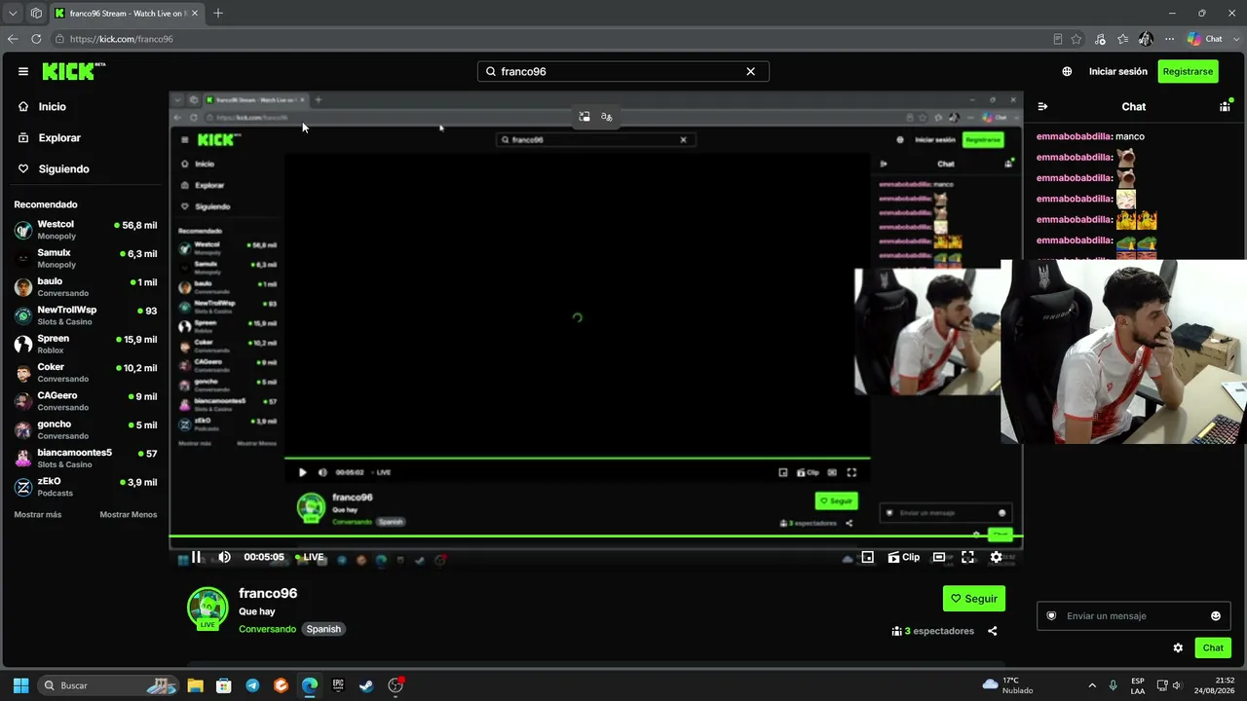
Task: Open the language globe selector
Action: (x=1067, y=71)
